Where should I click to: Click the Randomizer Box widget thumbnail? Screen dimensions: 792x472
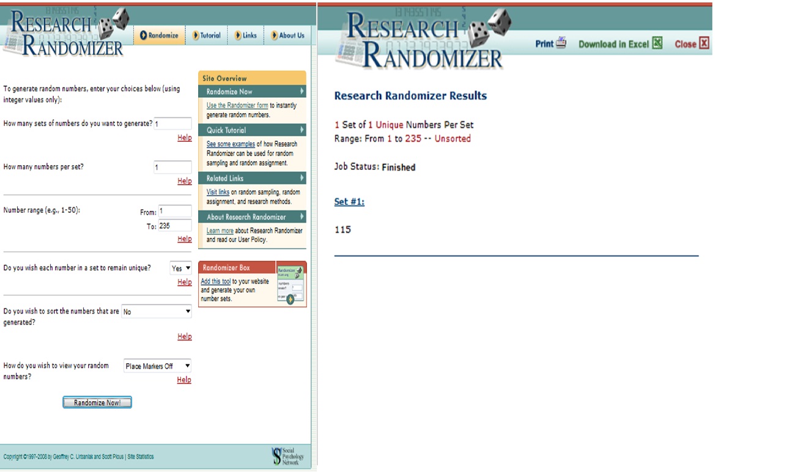[x=291, y=285]
